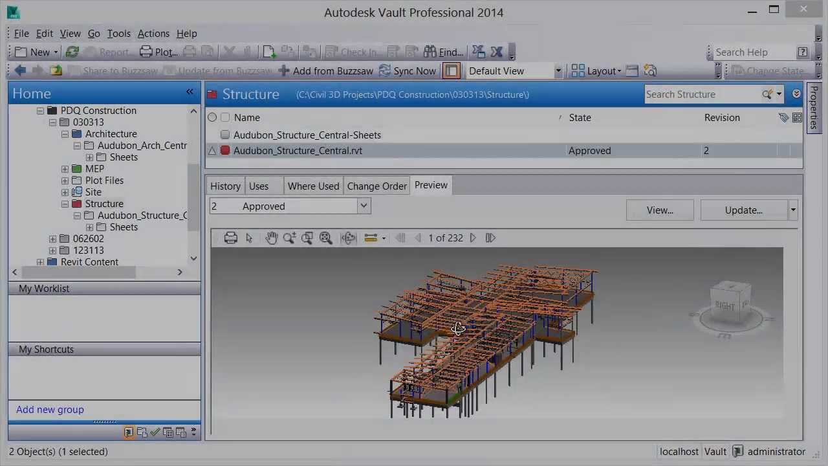
Task: Click the Update button in the Preview pane
Action: 743,210
